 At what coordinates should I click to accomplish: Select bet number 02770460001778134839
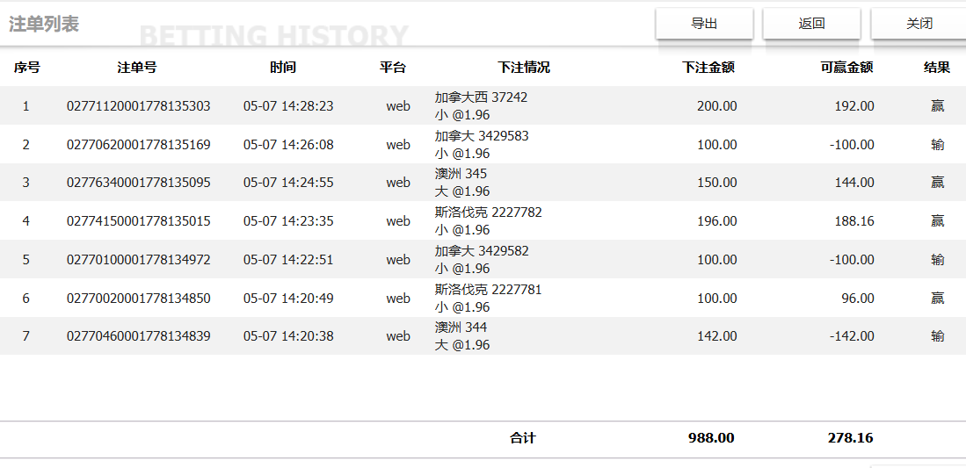pyautogui.click(x=139, y=336)
